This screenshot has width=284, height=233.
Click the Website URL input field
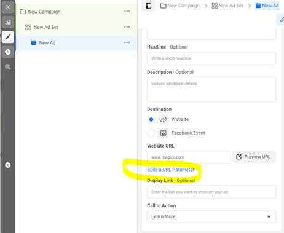[189, 157]
